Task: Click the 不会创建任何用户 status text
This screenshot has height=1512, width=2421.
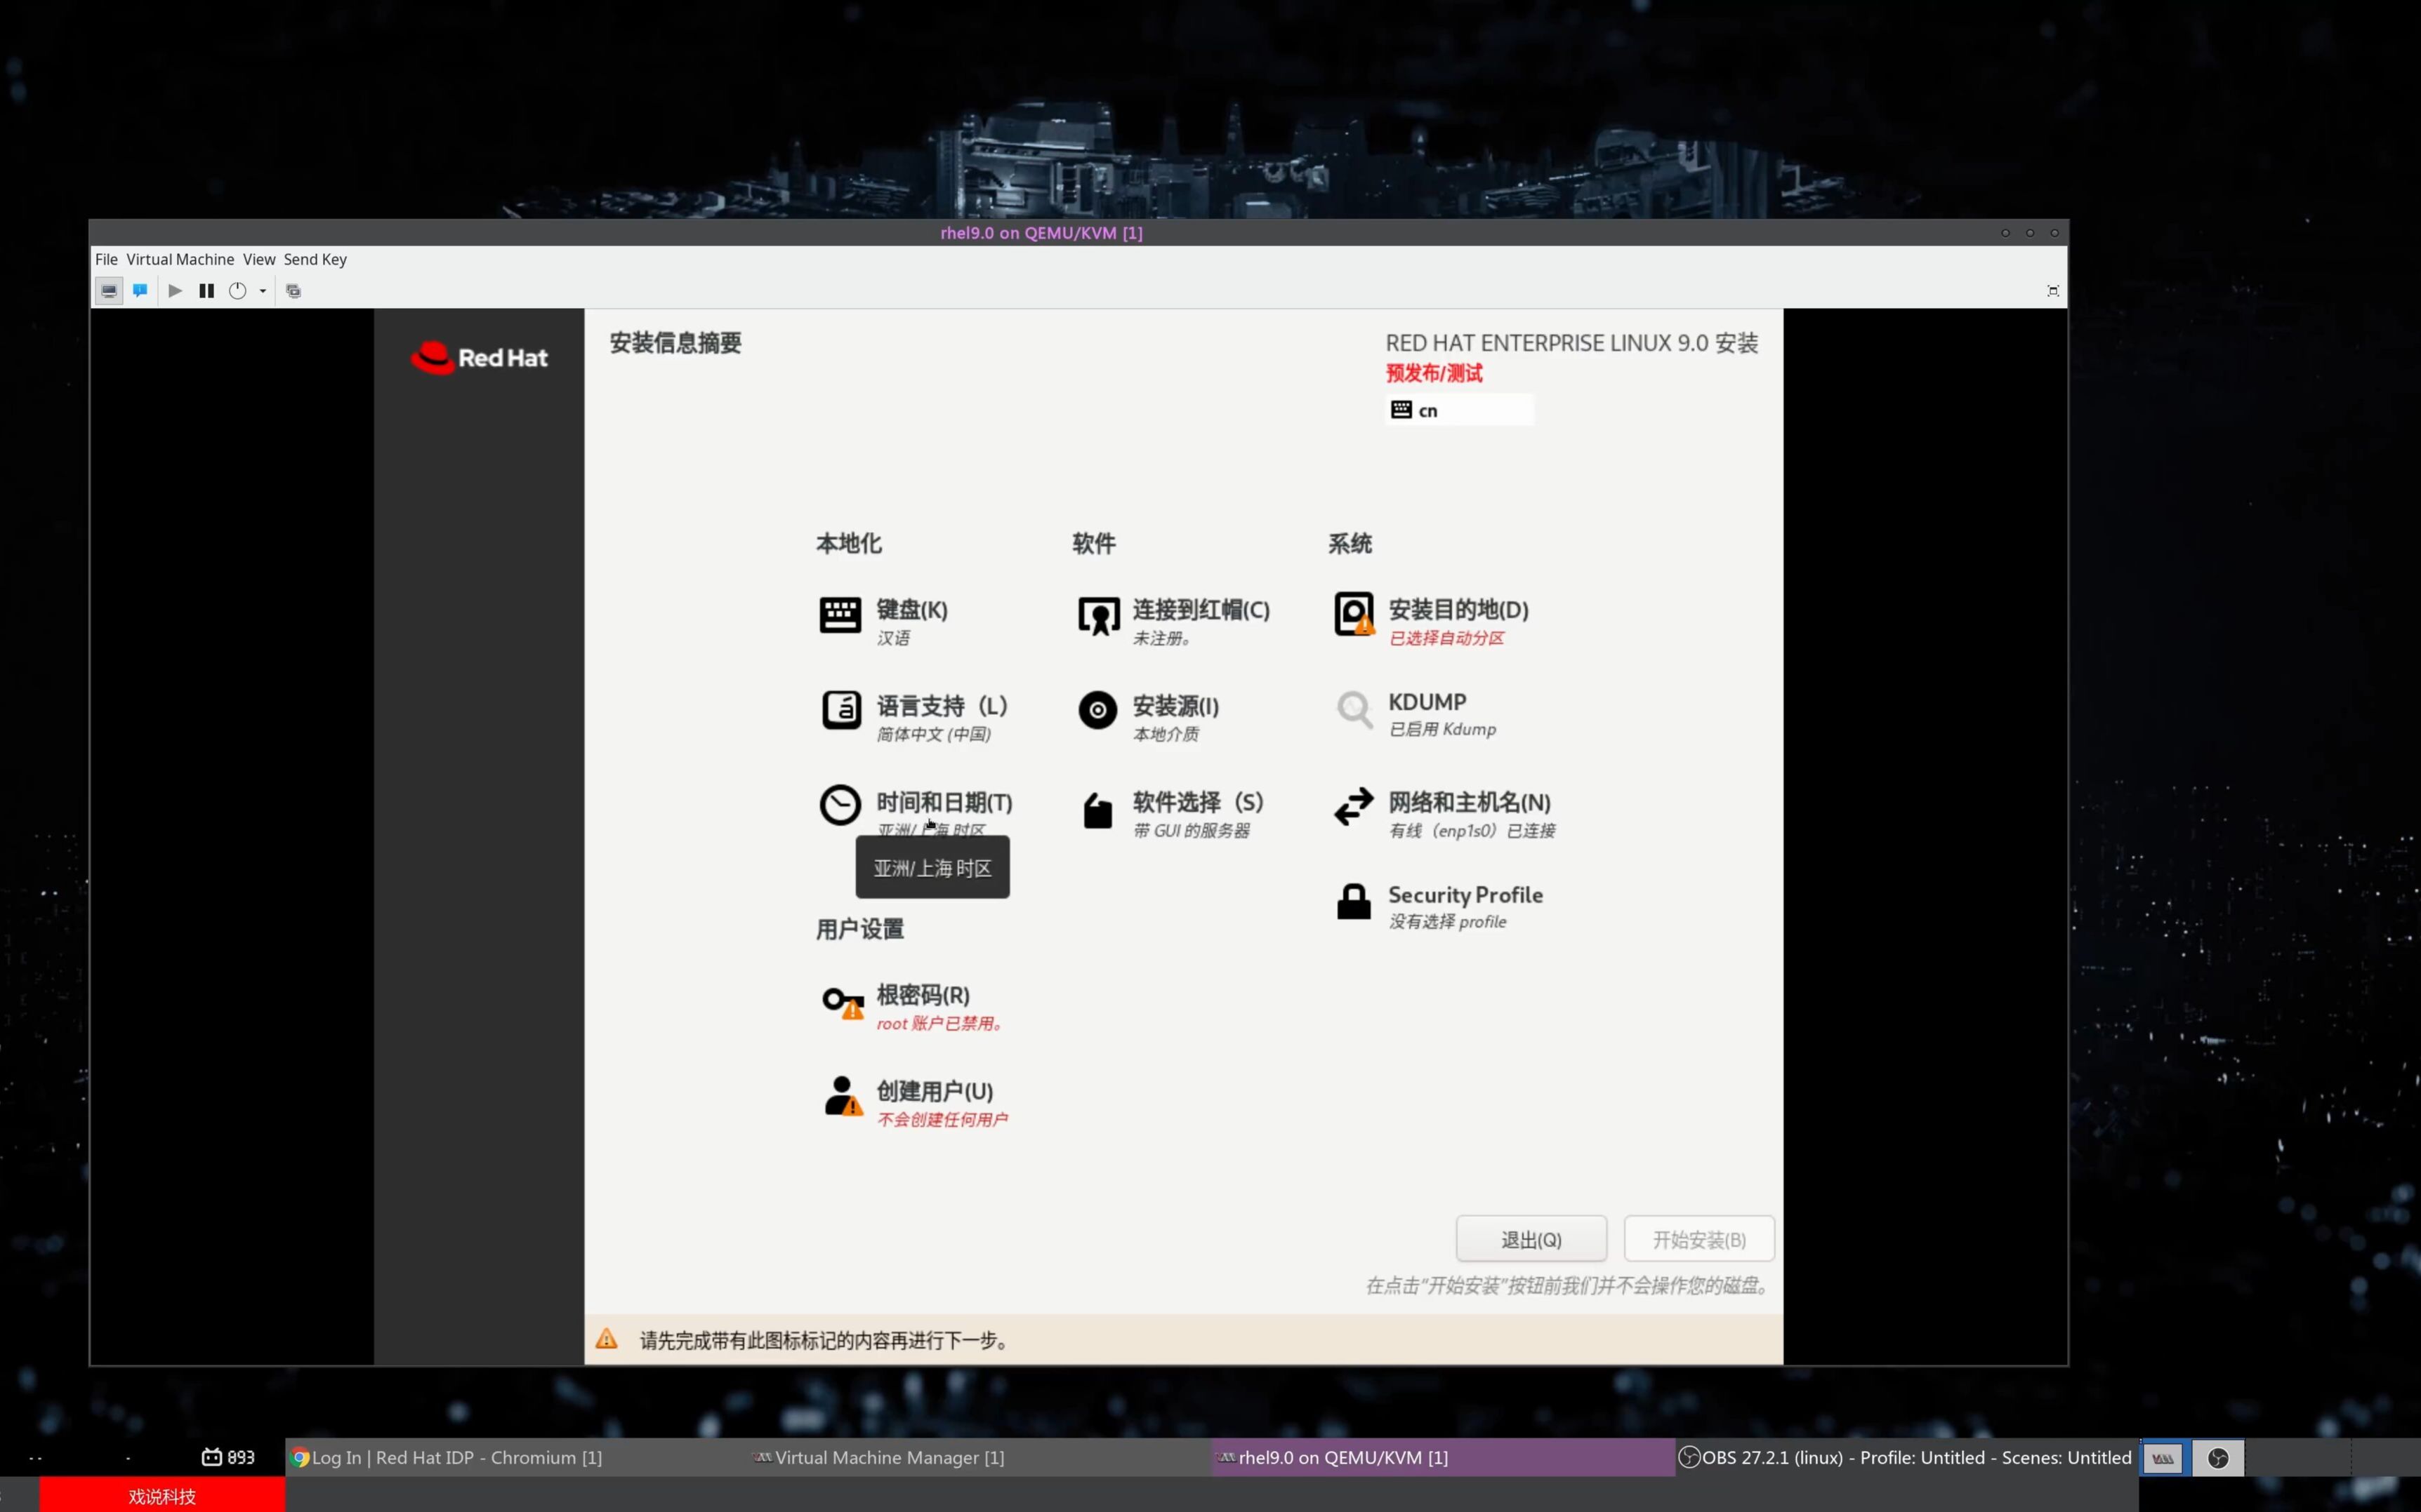Action: [x=942, y=1119]
